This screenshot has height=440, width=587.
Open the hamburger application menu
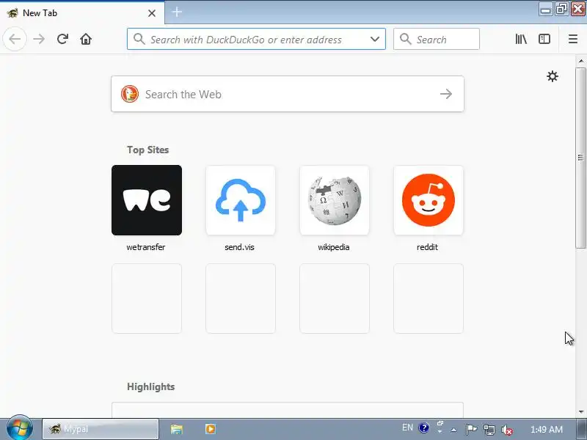[x=573, y=39]
